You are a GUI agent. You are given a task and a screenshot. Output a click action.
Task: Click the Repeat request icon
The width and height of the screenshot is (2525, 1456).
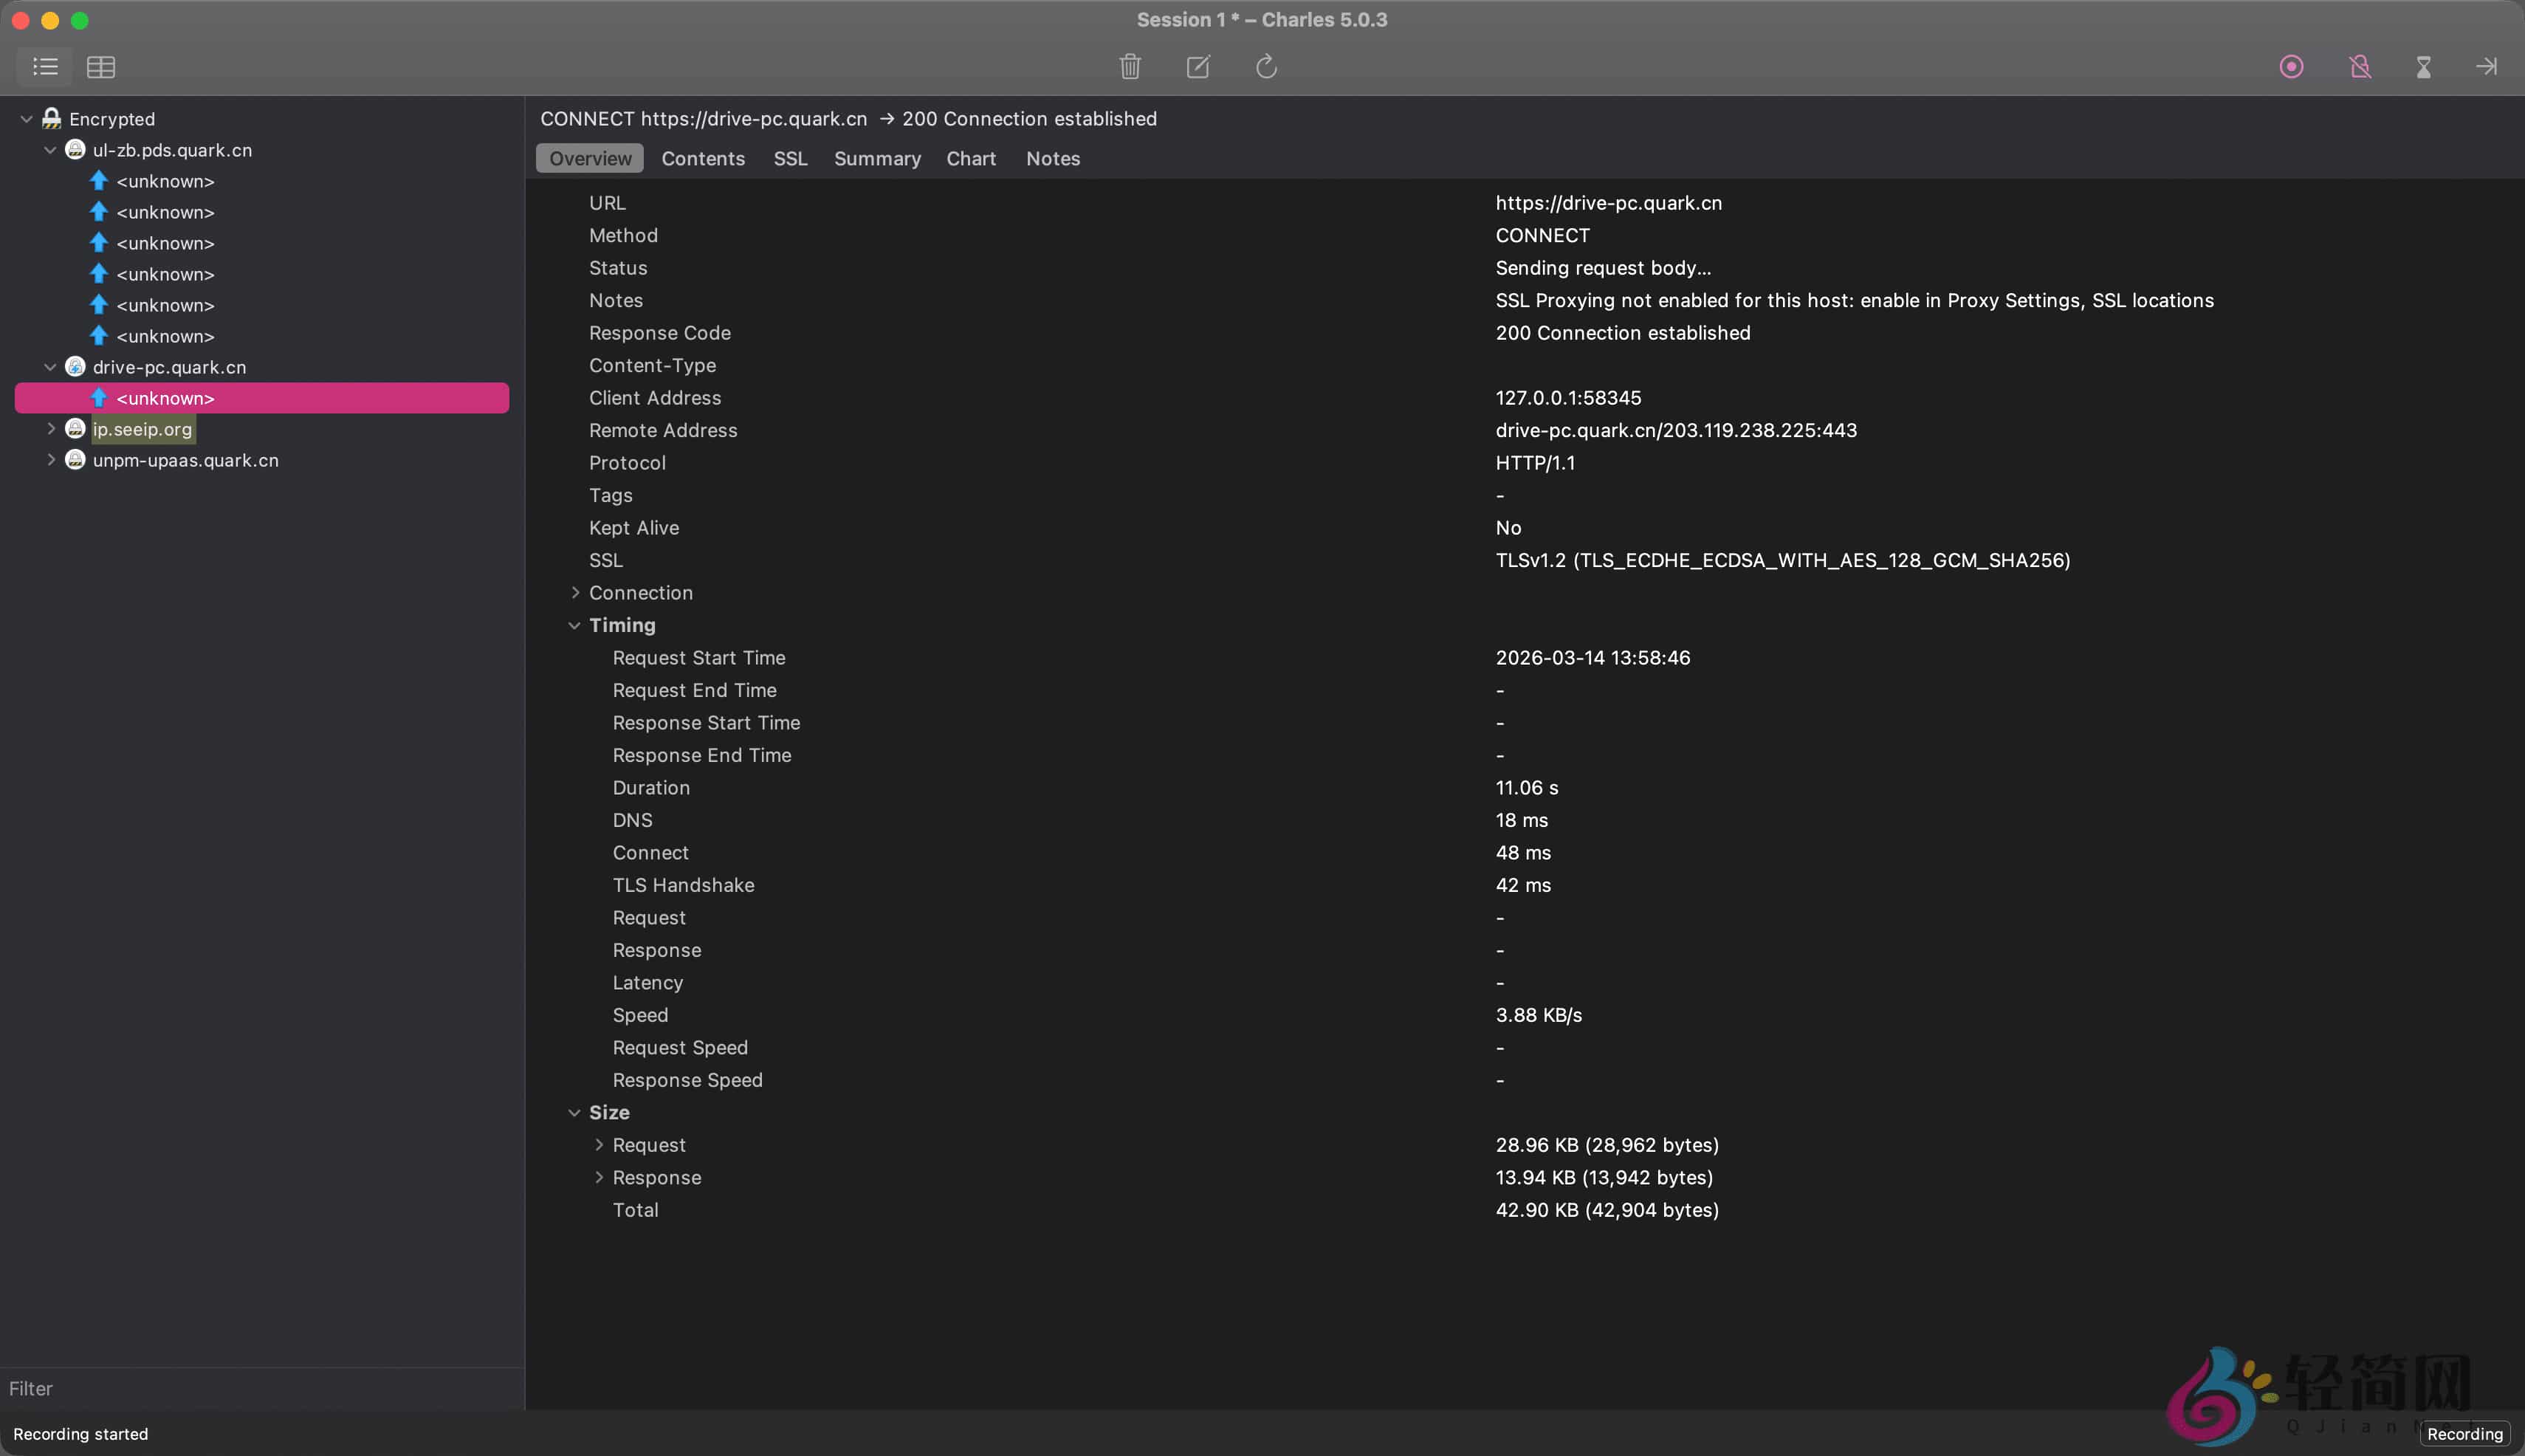pyautogui.click(x=1266, y=66)
